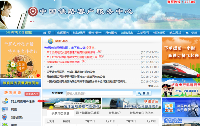Click the date text 2018年7月20日 星期五
The image size is (200, 126).
(19, 33)
